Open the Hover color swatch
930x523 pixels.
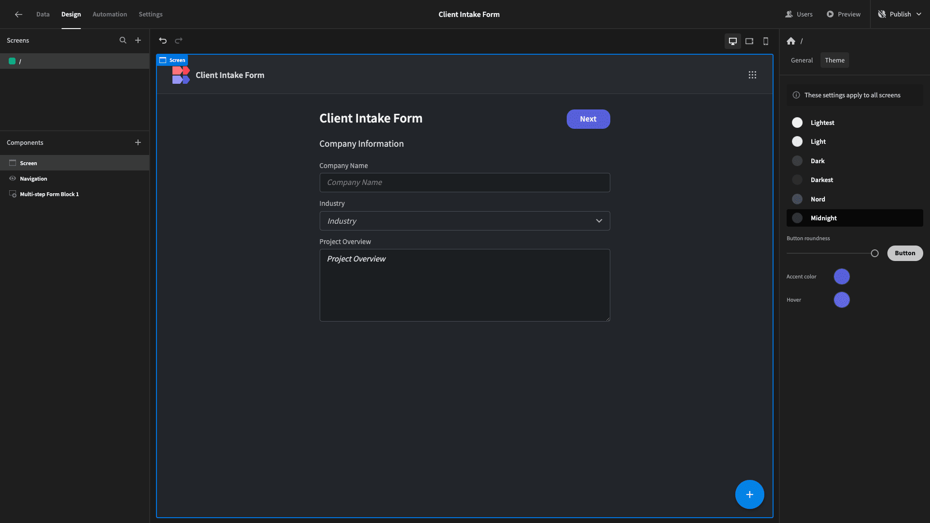[x=841, y=300]
